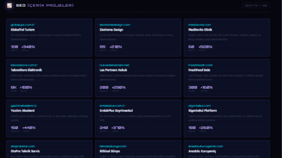Select the Lex Partners Hukuk card title

[113, 70]
